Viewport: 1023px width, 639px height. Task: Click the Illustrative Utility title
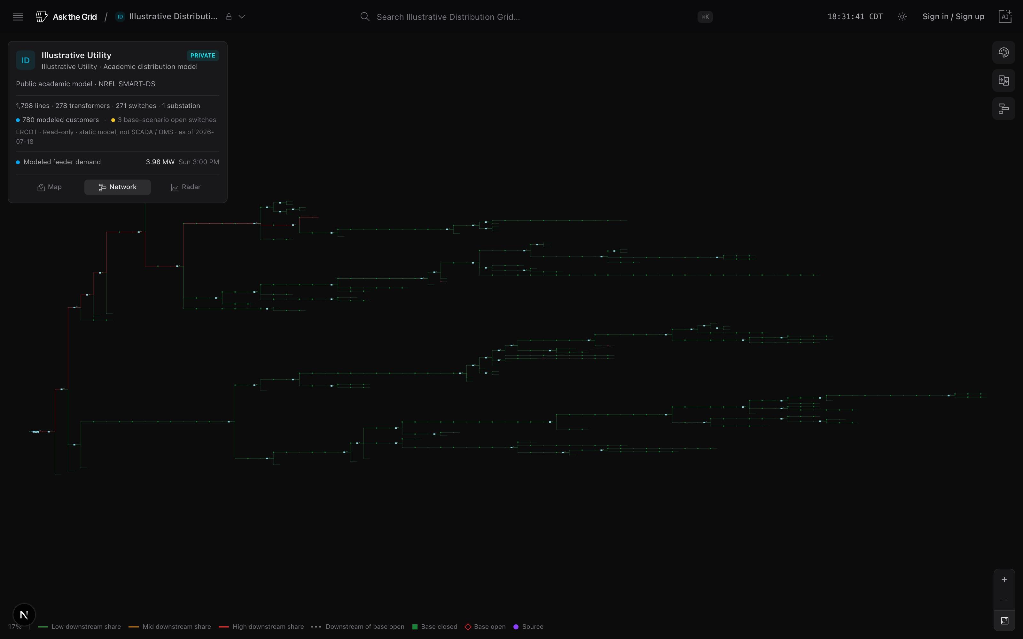[x=76, y=55]
